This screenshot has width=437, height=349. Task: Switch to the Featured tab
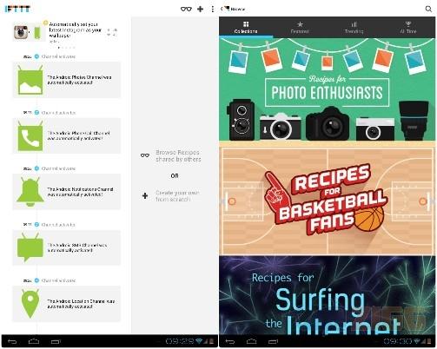tap(300, 28)
